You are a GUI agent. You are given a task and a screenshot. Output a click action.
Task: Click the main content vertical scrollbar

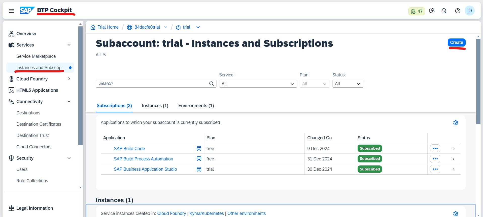click(478, 81)
